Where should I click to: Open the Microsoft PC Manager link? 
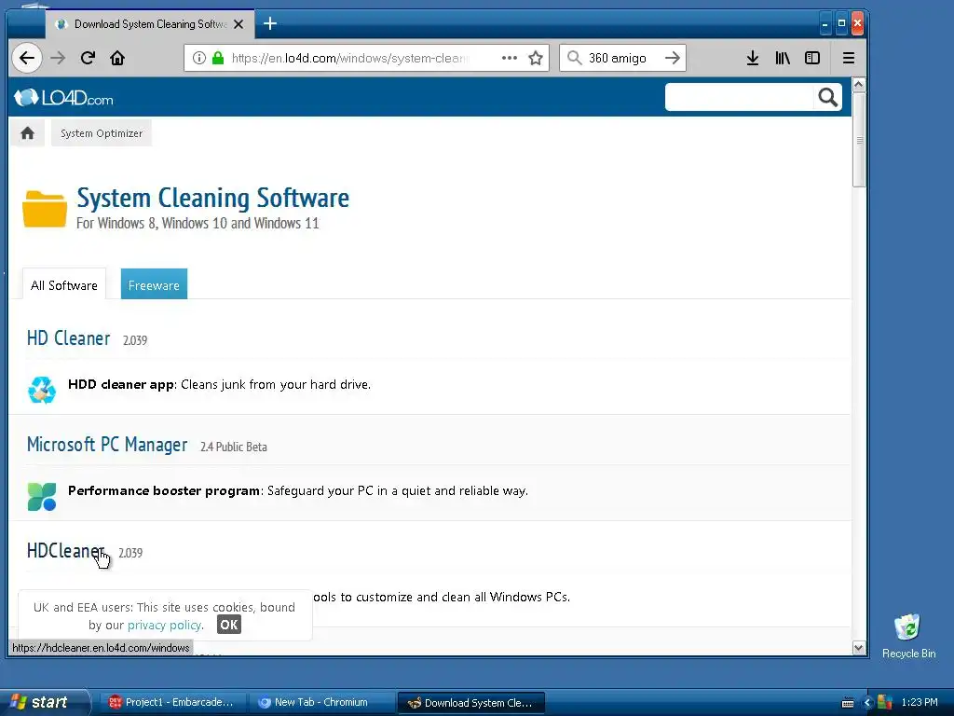(x=107, y=445)
